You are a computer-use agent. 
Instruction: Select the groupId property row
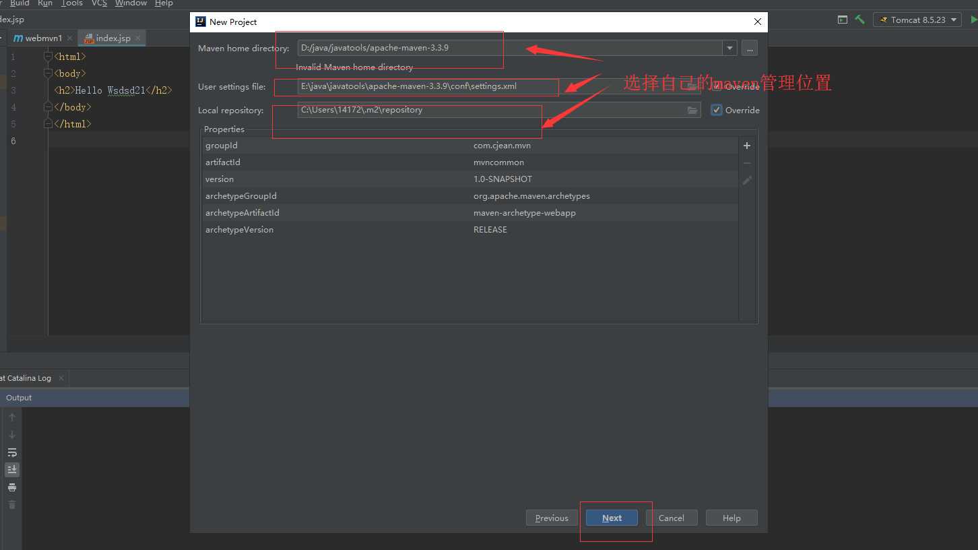pyautogui.click(x=469, y=146)
